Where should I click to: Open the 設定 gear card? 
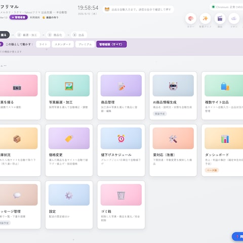(69, 205)
